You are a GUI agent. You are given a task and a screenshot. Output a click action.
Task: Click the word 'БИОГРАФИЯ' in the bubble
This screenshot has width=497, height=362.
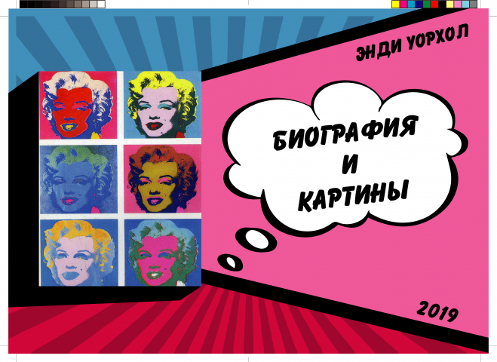pyautogui.click(x=345, y=132)
